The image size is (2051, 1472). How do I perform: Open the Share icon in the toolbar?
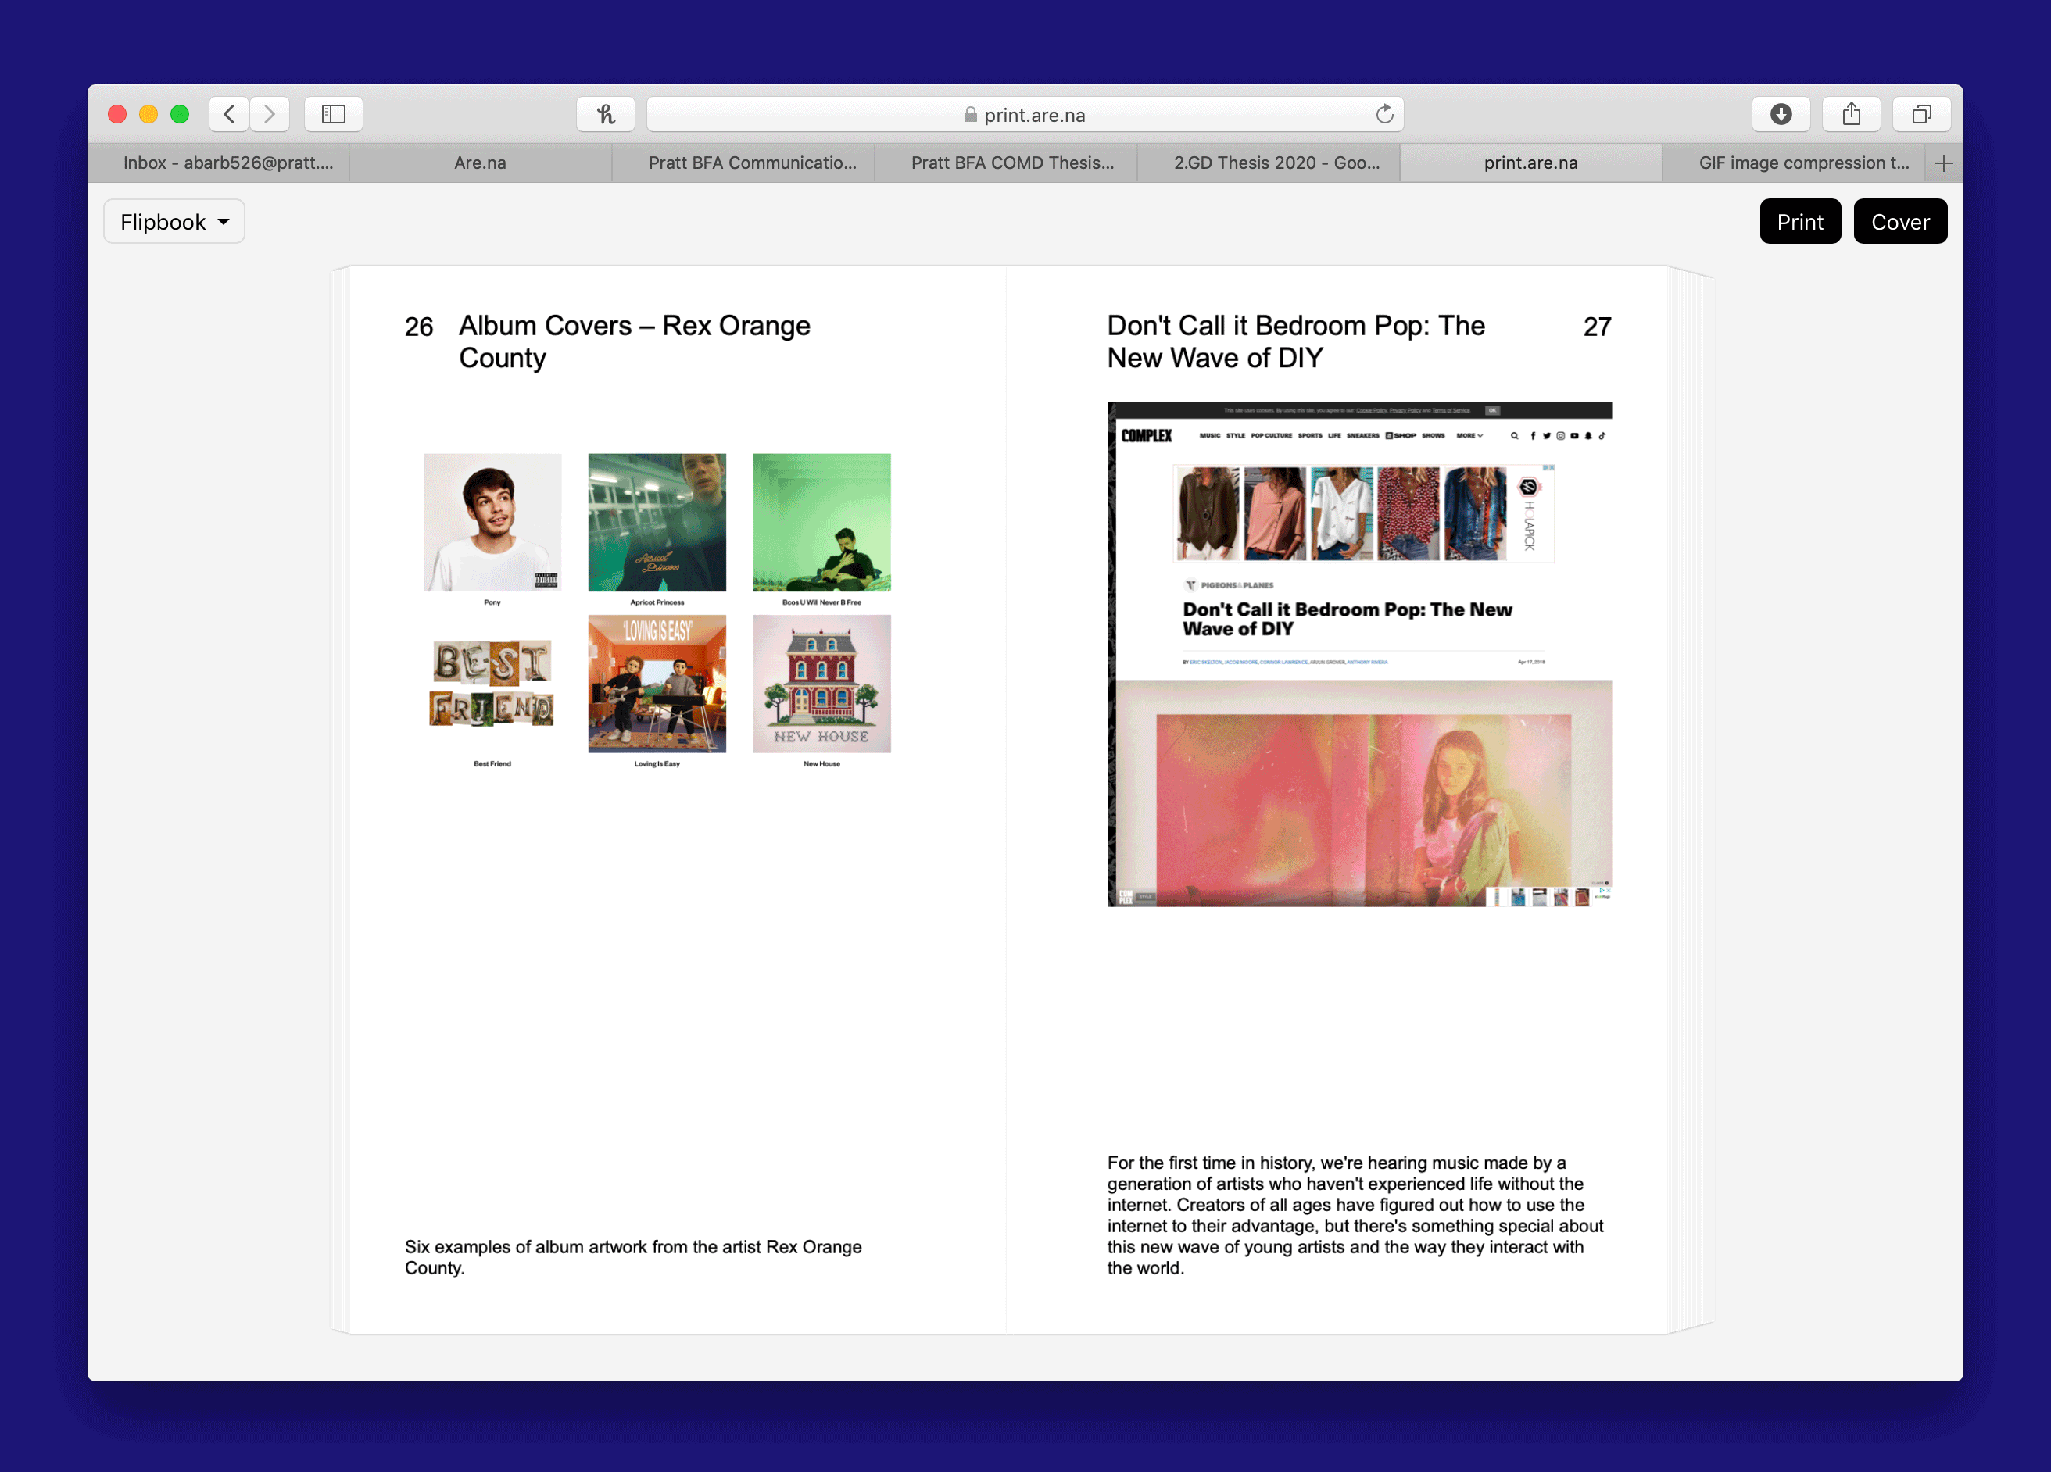coord(1851,114)
